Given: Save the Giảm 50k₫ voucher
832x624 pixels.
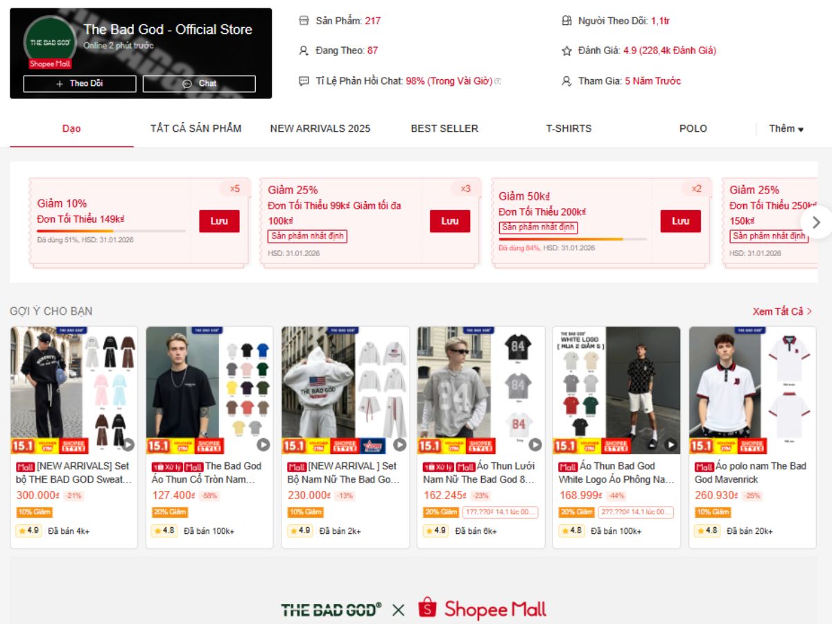Looking at the screenshot, I should point(680,221).
